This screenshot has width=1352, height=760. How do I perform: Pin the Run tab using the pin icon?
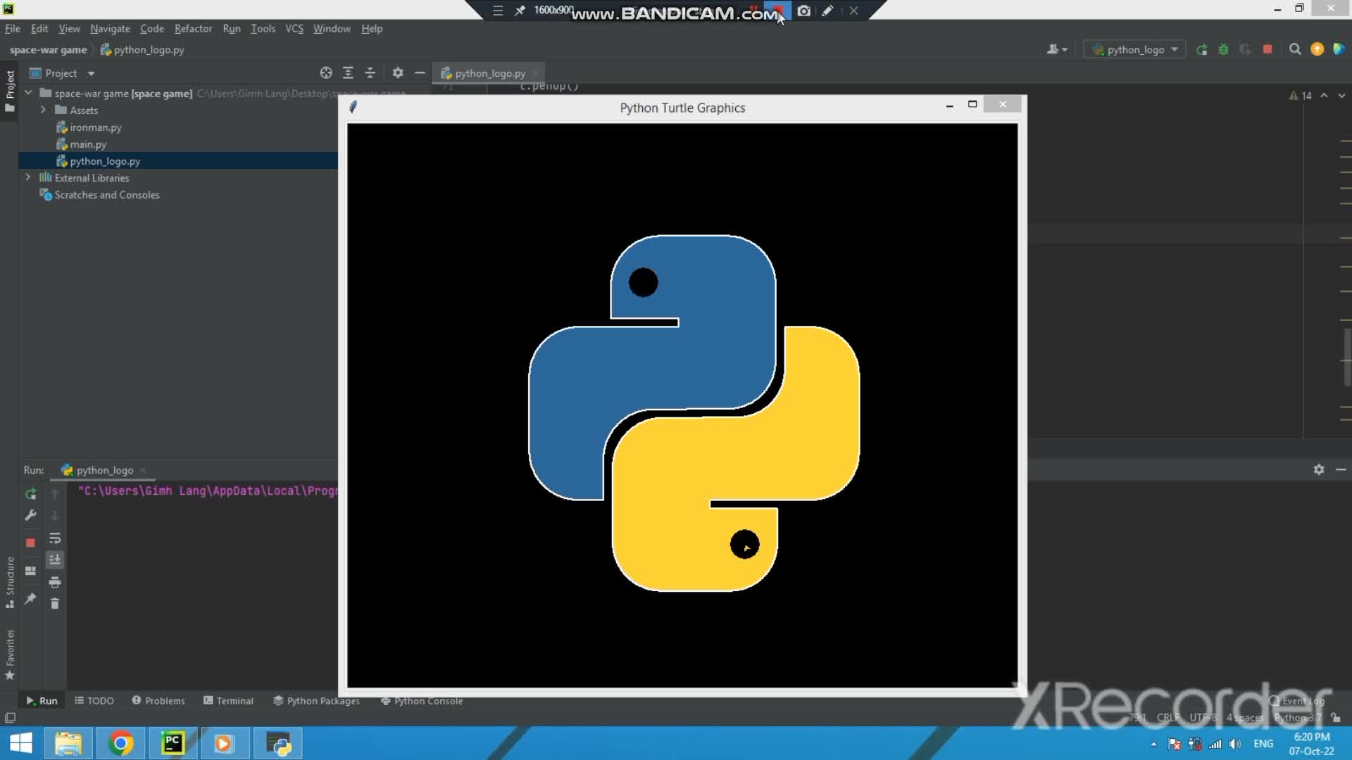[x=30, y=598]
